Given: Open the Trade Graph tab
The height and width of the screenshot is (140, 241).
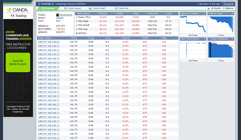Looking at the screenshot, I should (x=97, y=8).
